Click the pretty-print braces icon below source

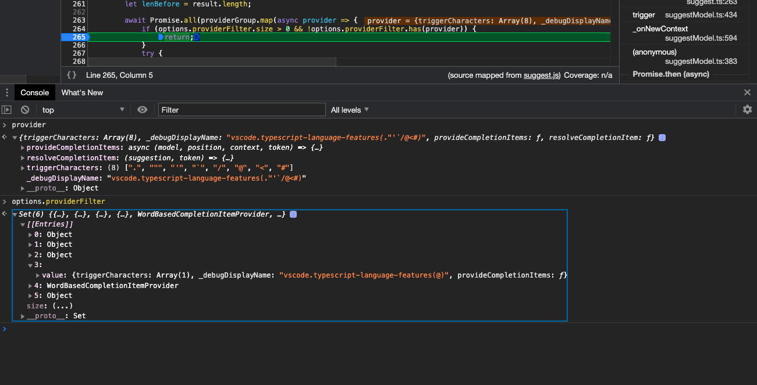coord(72,74)
